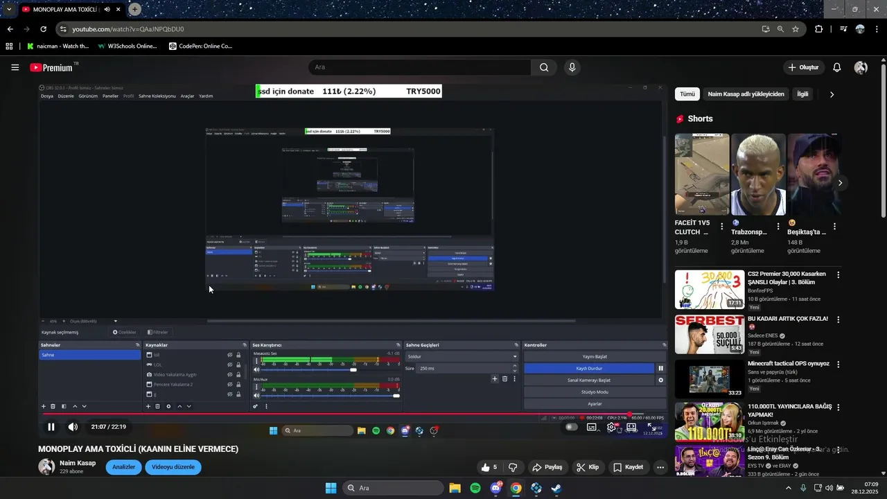Open a new Chrome tab
Viewport: 887px width, 499px height.
point(134,9)
